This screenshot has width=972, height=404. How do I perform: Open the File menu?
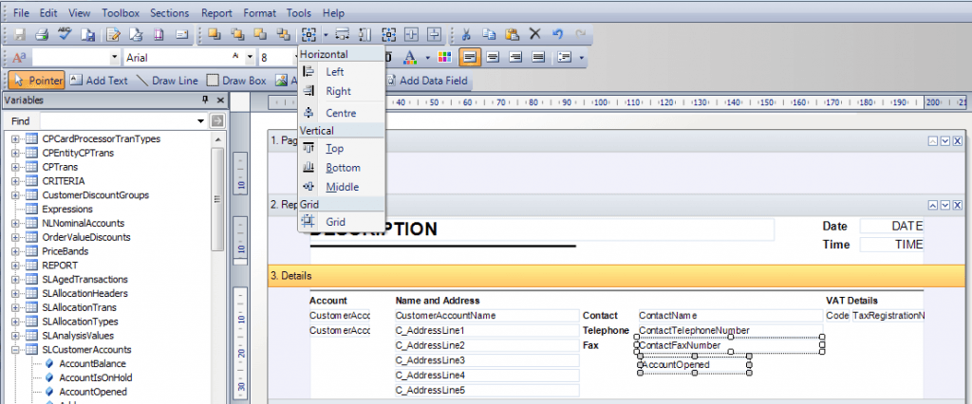21,12
